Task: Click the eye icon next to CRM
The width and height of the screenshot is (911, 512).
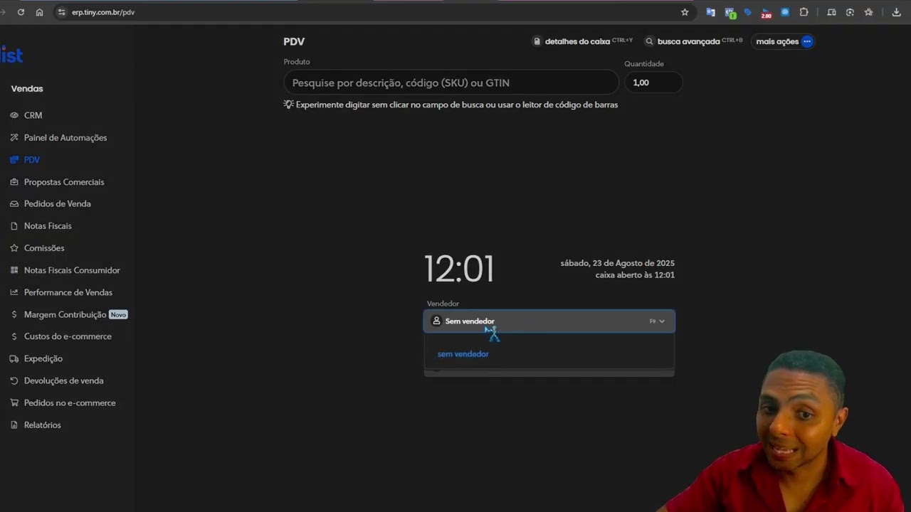Action: [14, 115]
